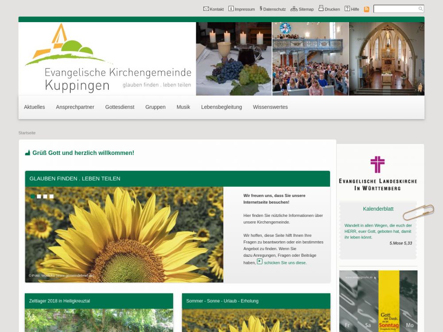
Task: Click into the search text field
Action: click(395, 9)
